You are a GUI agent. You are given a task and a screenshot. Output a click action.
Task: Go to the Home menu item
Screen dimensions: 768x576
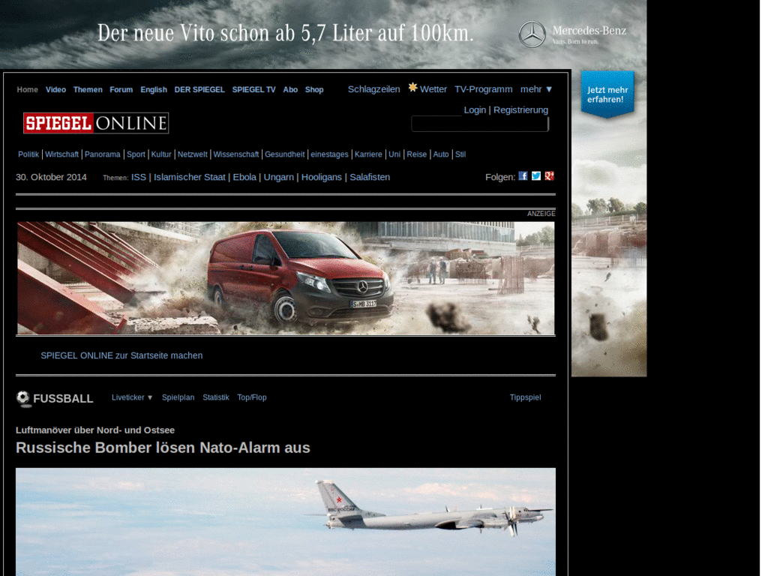(28, 90)
